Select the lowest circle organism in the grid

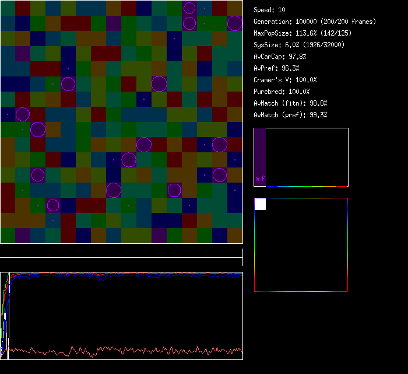(x=53, y=205)
